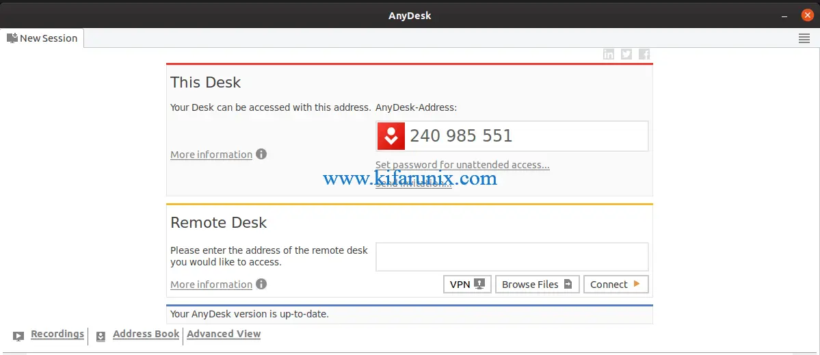The width and height of the screenshot is (820, 355).
Task: Focus the remote desk address input field
Action: 512,257
